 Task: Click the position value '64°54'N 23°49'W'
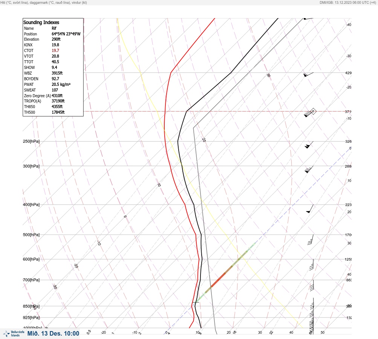[x=66, y=34]
